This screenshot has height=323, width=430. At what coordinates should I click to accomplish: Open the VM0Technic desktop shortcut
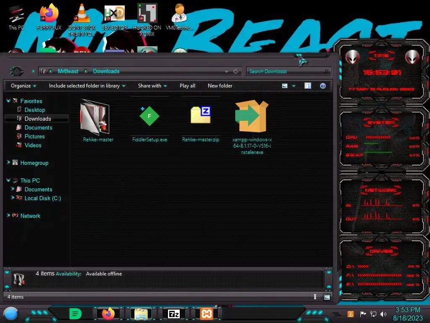tap(179, 17)
